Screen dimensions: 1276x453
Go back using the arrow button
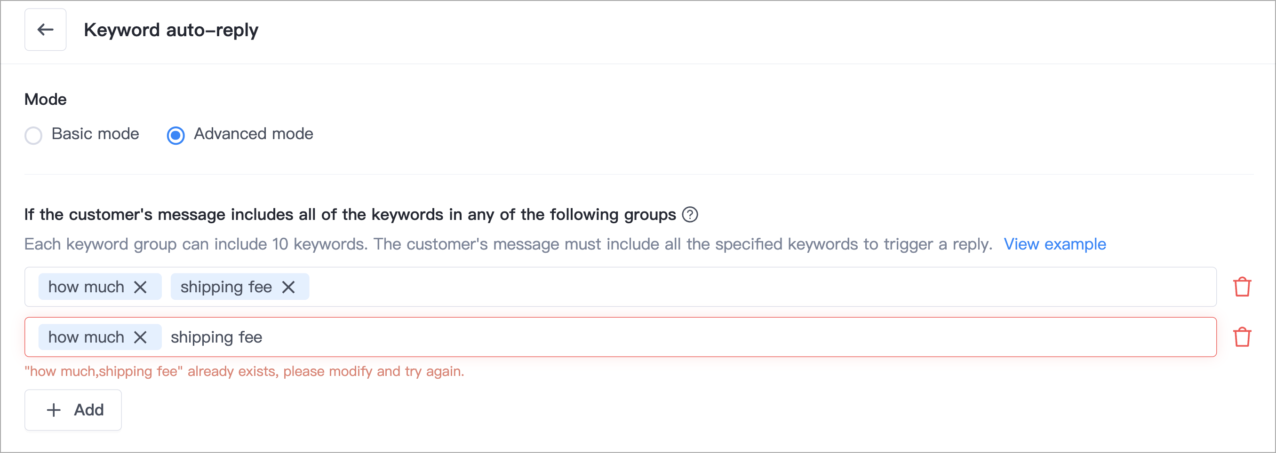click(x=45, y=30)
